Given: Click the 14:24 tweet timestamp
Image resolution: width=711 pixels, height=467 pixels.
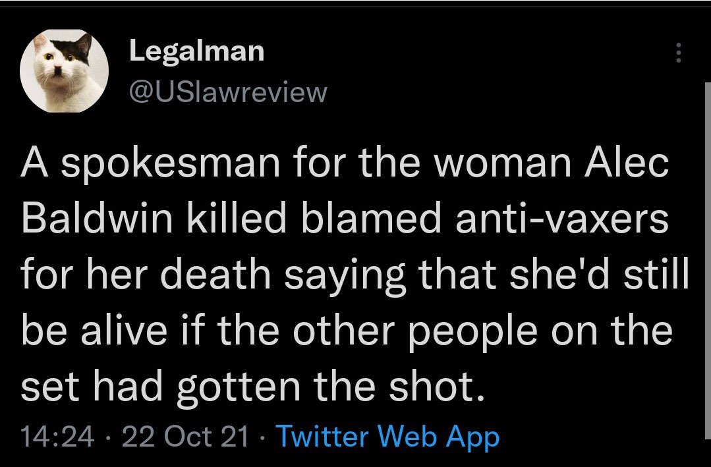Looking at the screenshot, I should [x=57, y=437].
